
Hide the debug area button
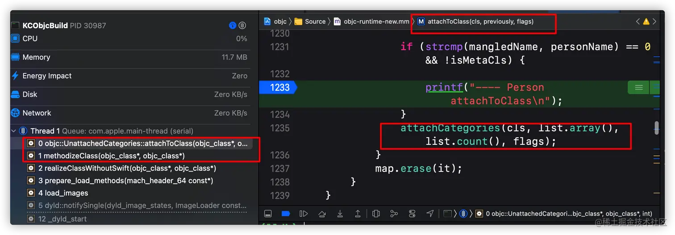pyautogui.click(x=268, y=214)
